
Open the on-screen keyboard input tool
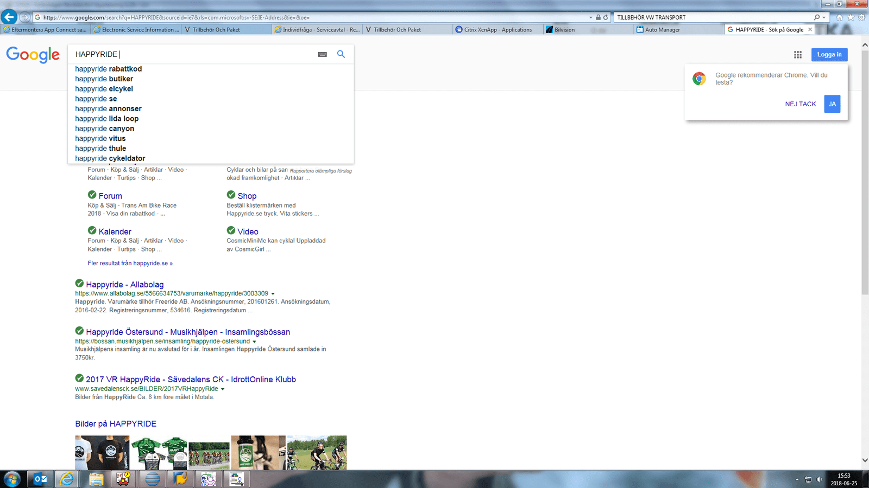click(322, 54)
